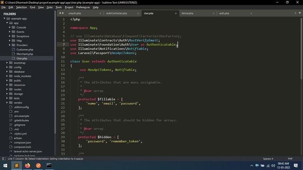Click line number 20 in the gutter

click(x=63, y=99)
